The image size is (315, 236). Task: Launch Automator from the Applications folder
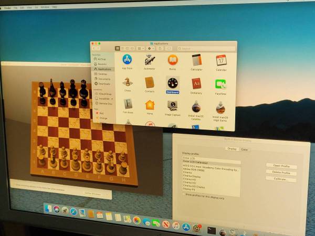coord(150,60)
